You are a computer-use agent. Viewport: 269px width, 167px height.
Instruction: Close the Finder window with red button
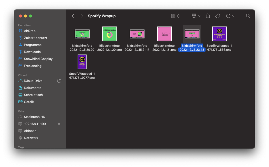tap(20, 16)
